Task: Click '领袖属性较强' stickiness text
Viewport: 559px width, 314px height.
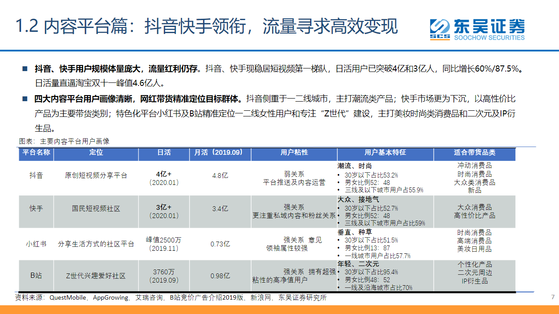Action: [x=287, y=248]
